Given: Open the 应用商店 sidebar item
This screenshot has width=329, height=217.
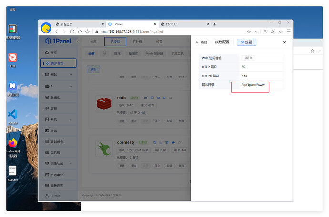Looking at the screenshot, I should tap(57, 63).
